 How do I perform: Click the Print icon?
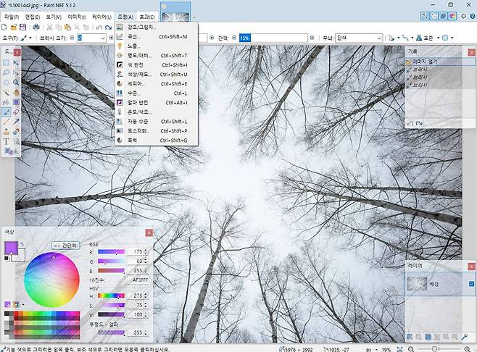[x=36, y=28]
